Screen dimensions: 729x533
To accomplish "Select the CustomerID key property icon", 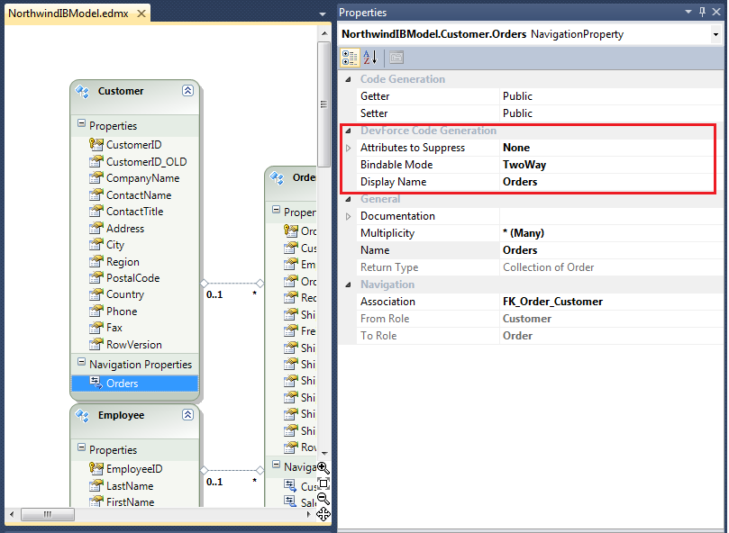I will click(96, 145).
